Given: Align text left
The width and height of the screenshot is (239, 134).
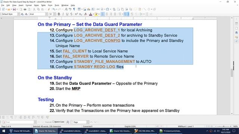Looking at the screenshot, I should (x=103, y=14).
